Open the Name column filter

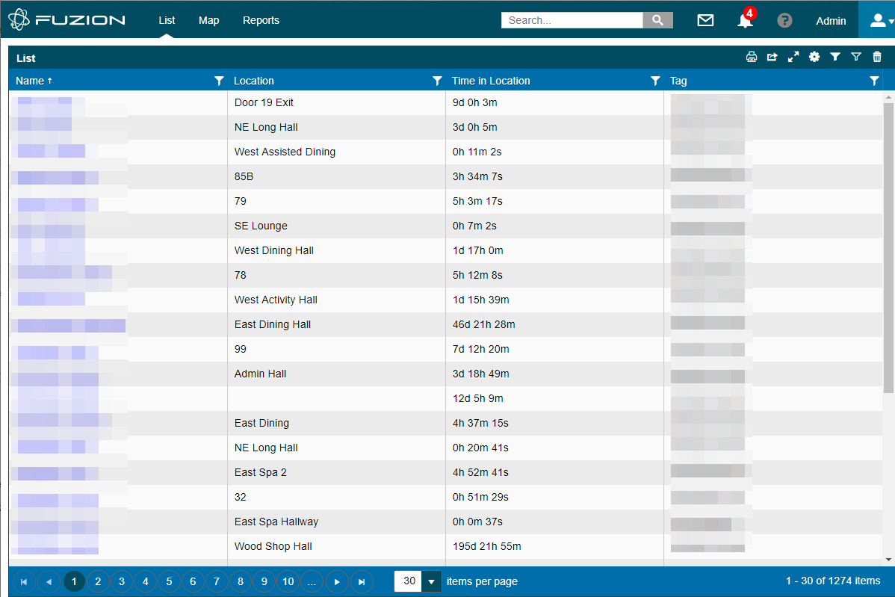219,81
